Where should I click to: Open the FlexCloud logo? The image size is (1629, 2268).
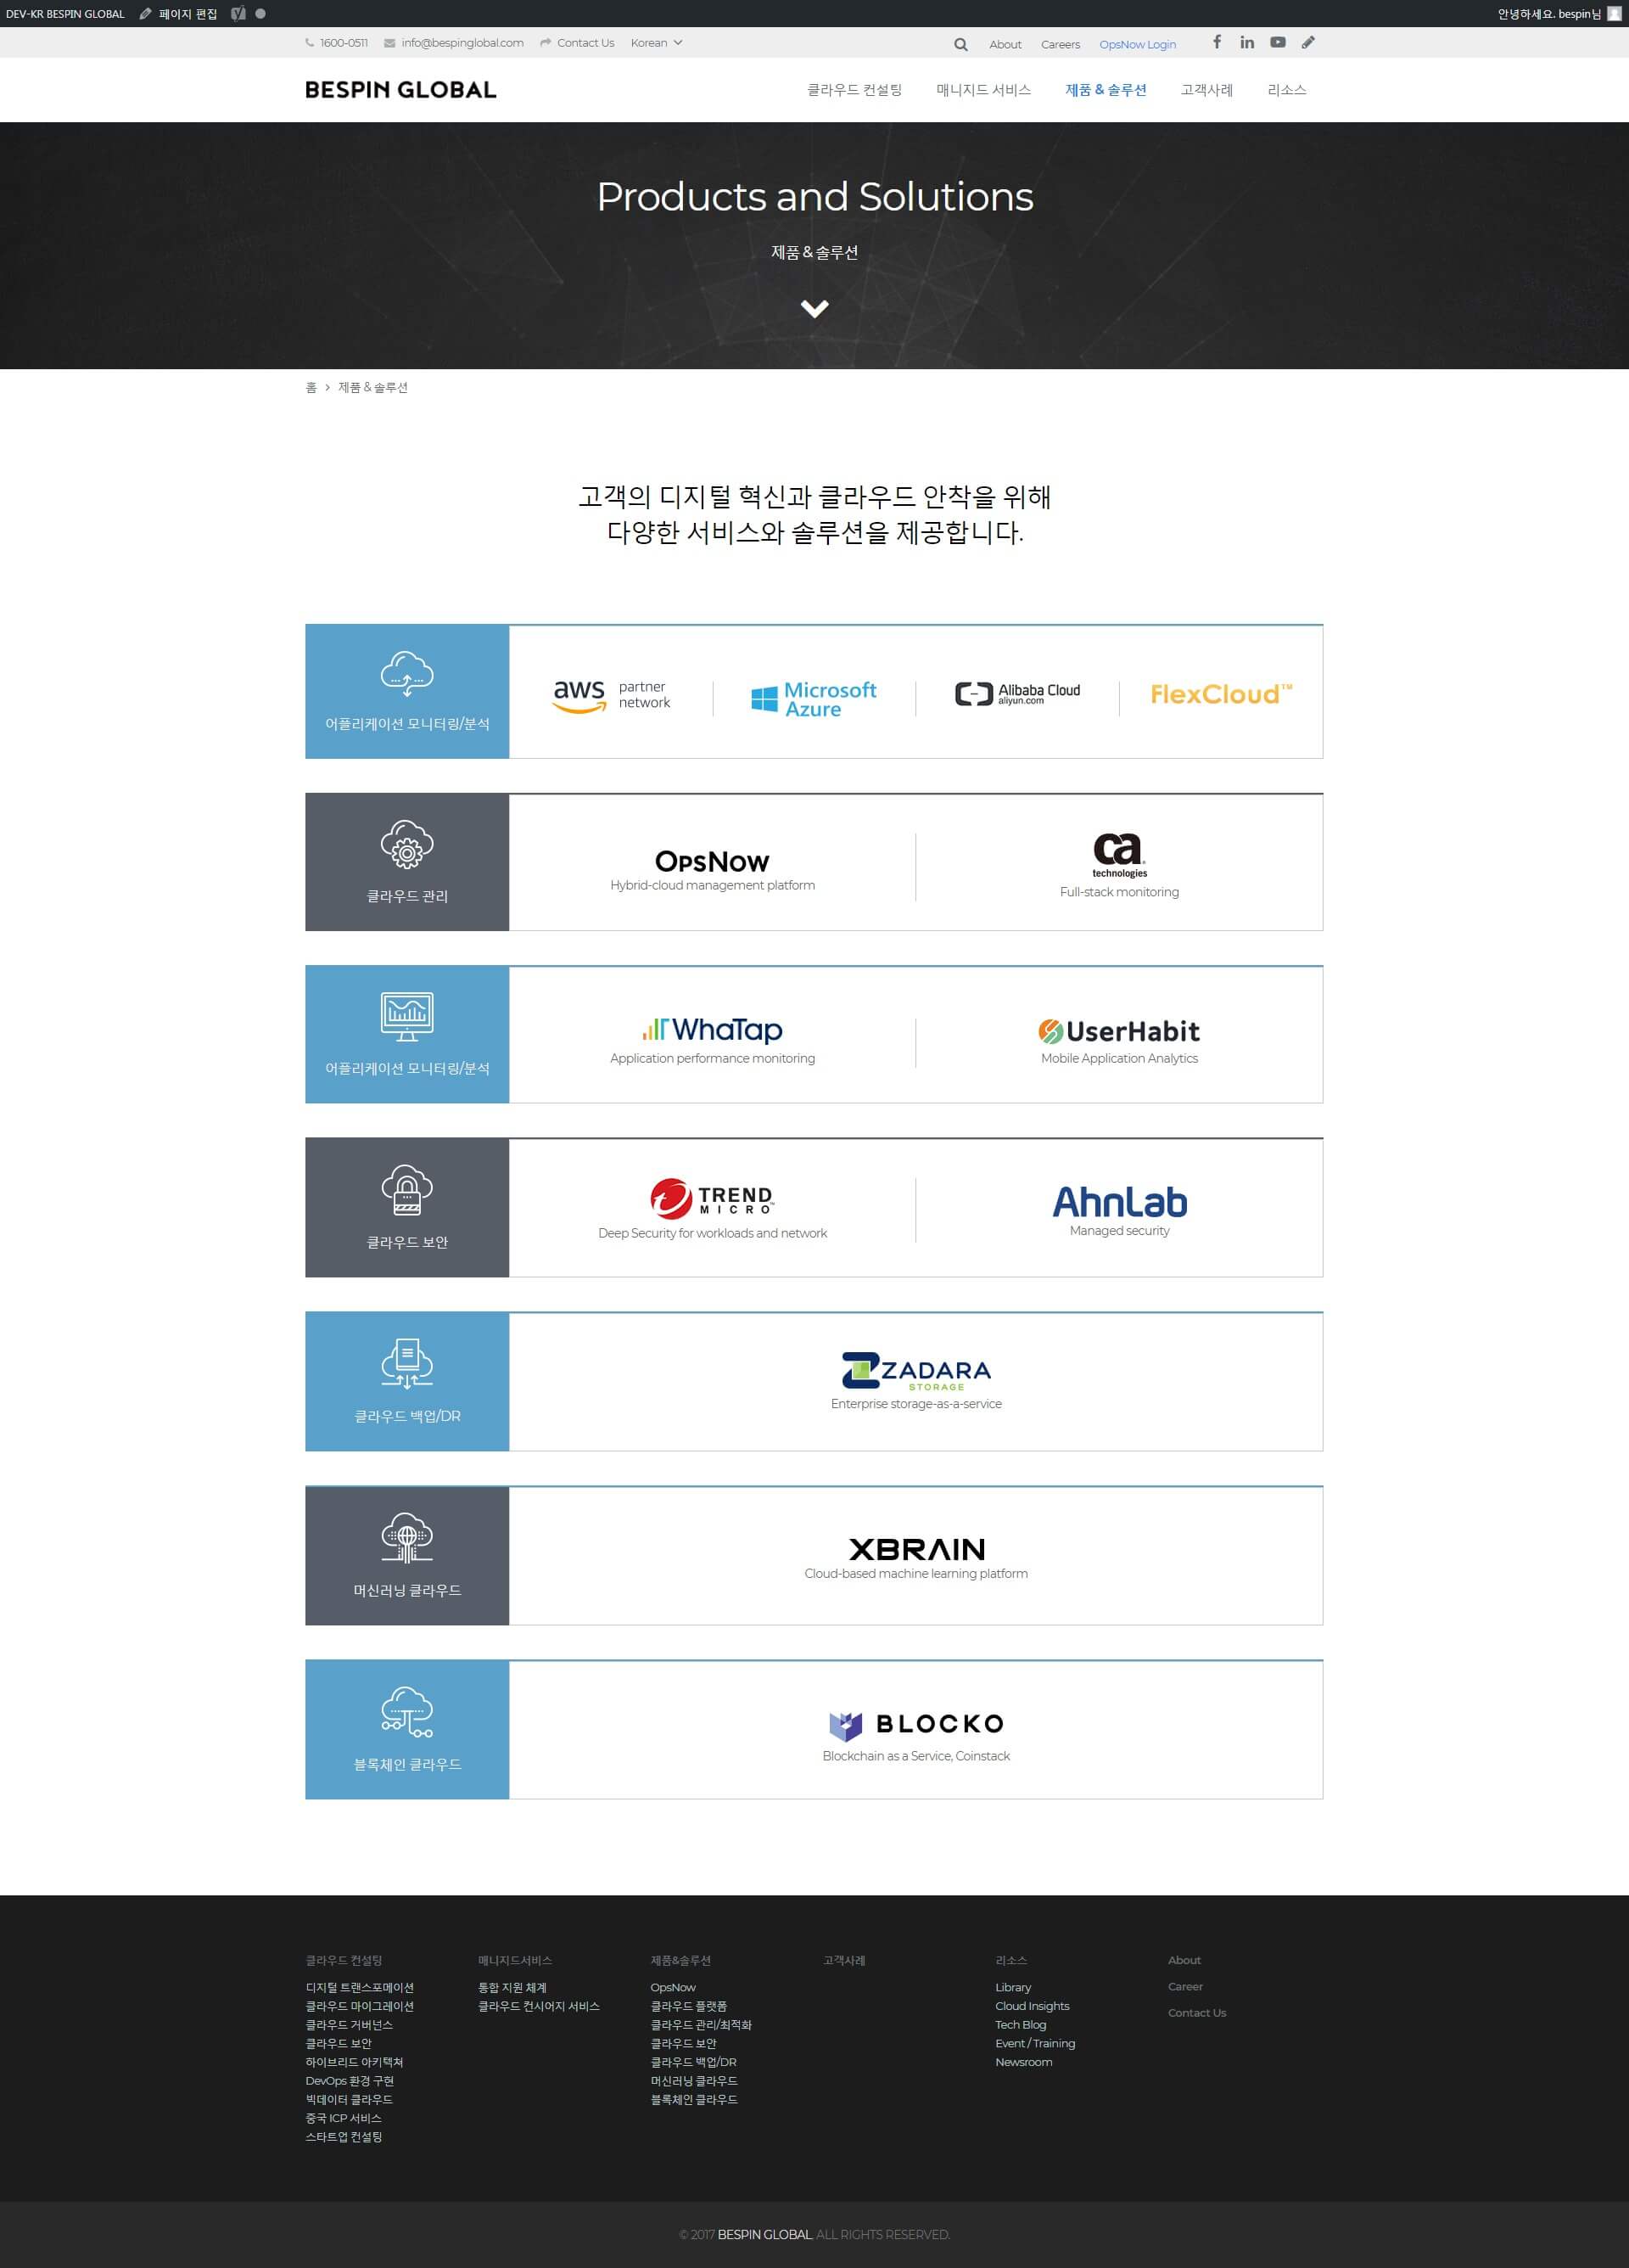click(1221, 694)
